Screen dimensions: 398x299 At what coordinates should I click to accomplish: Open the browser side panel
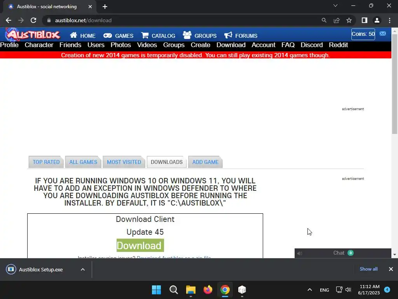365,20
